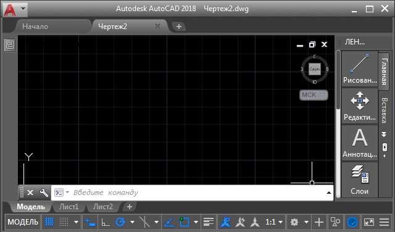Screen dimensions: 395x232
Task: Click the blue annotation objects visibility icon
Action: pyautogui.click(x=225, y=222)
